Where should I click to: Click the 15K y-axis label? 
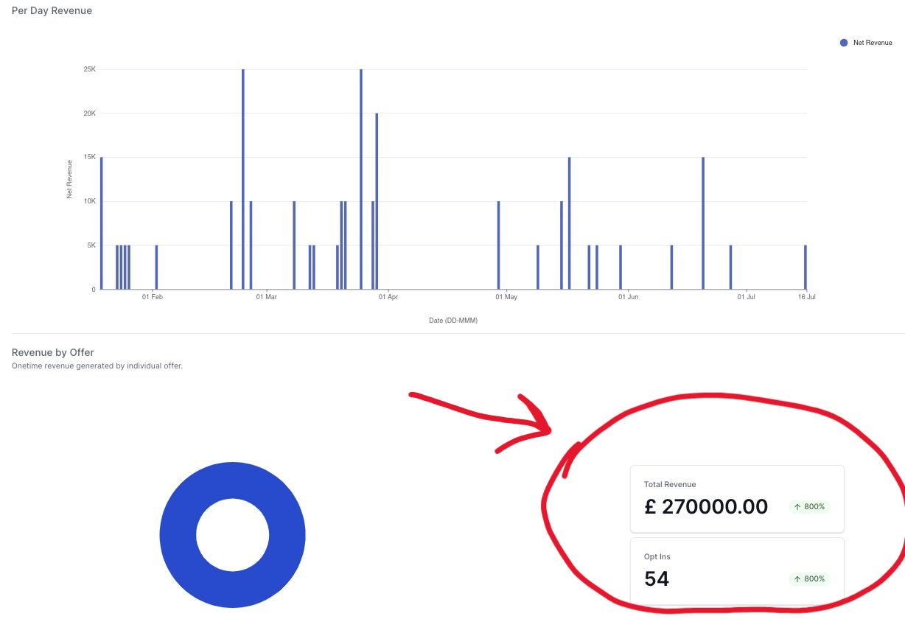[89, 157]
